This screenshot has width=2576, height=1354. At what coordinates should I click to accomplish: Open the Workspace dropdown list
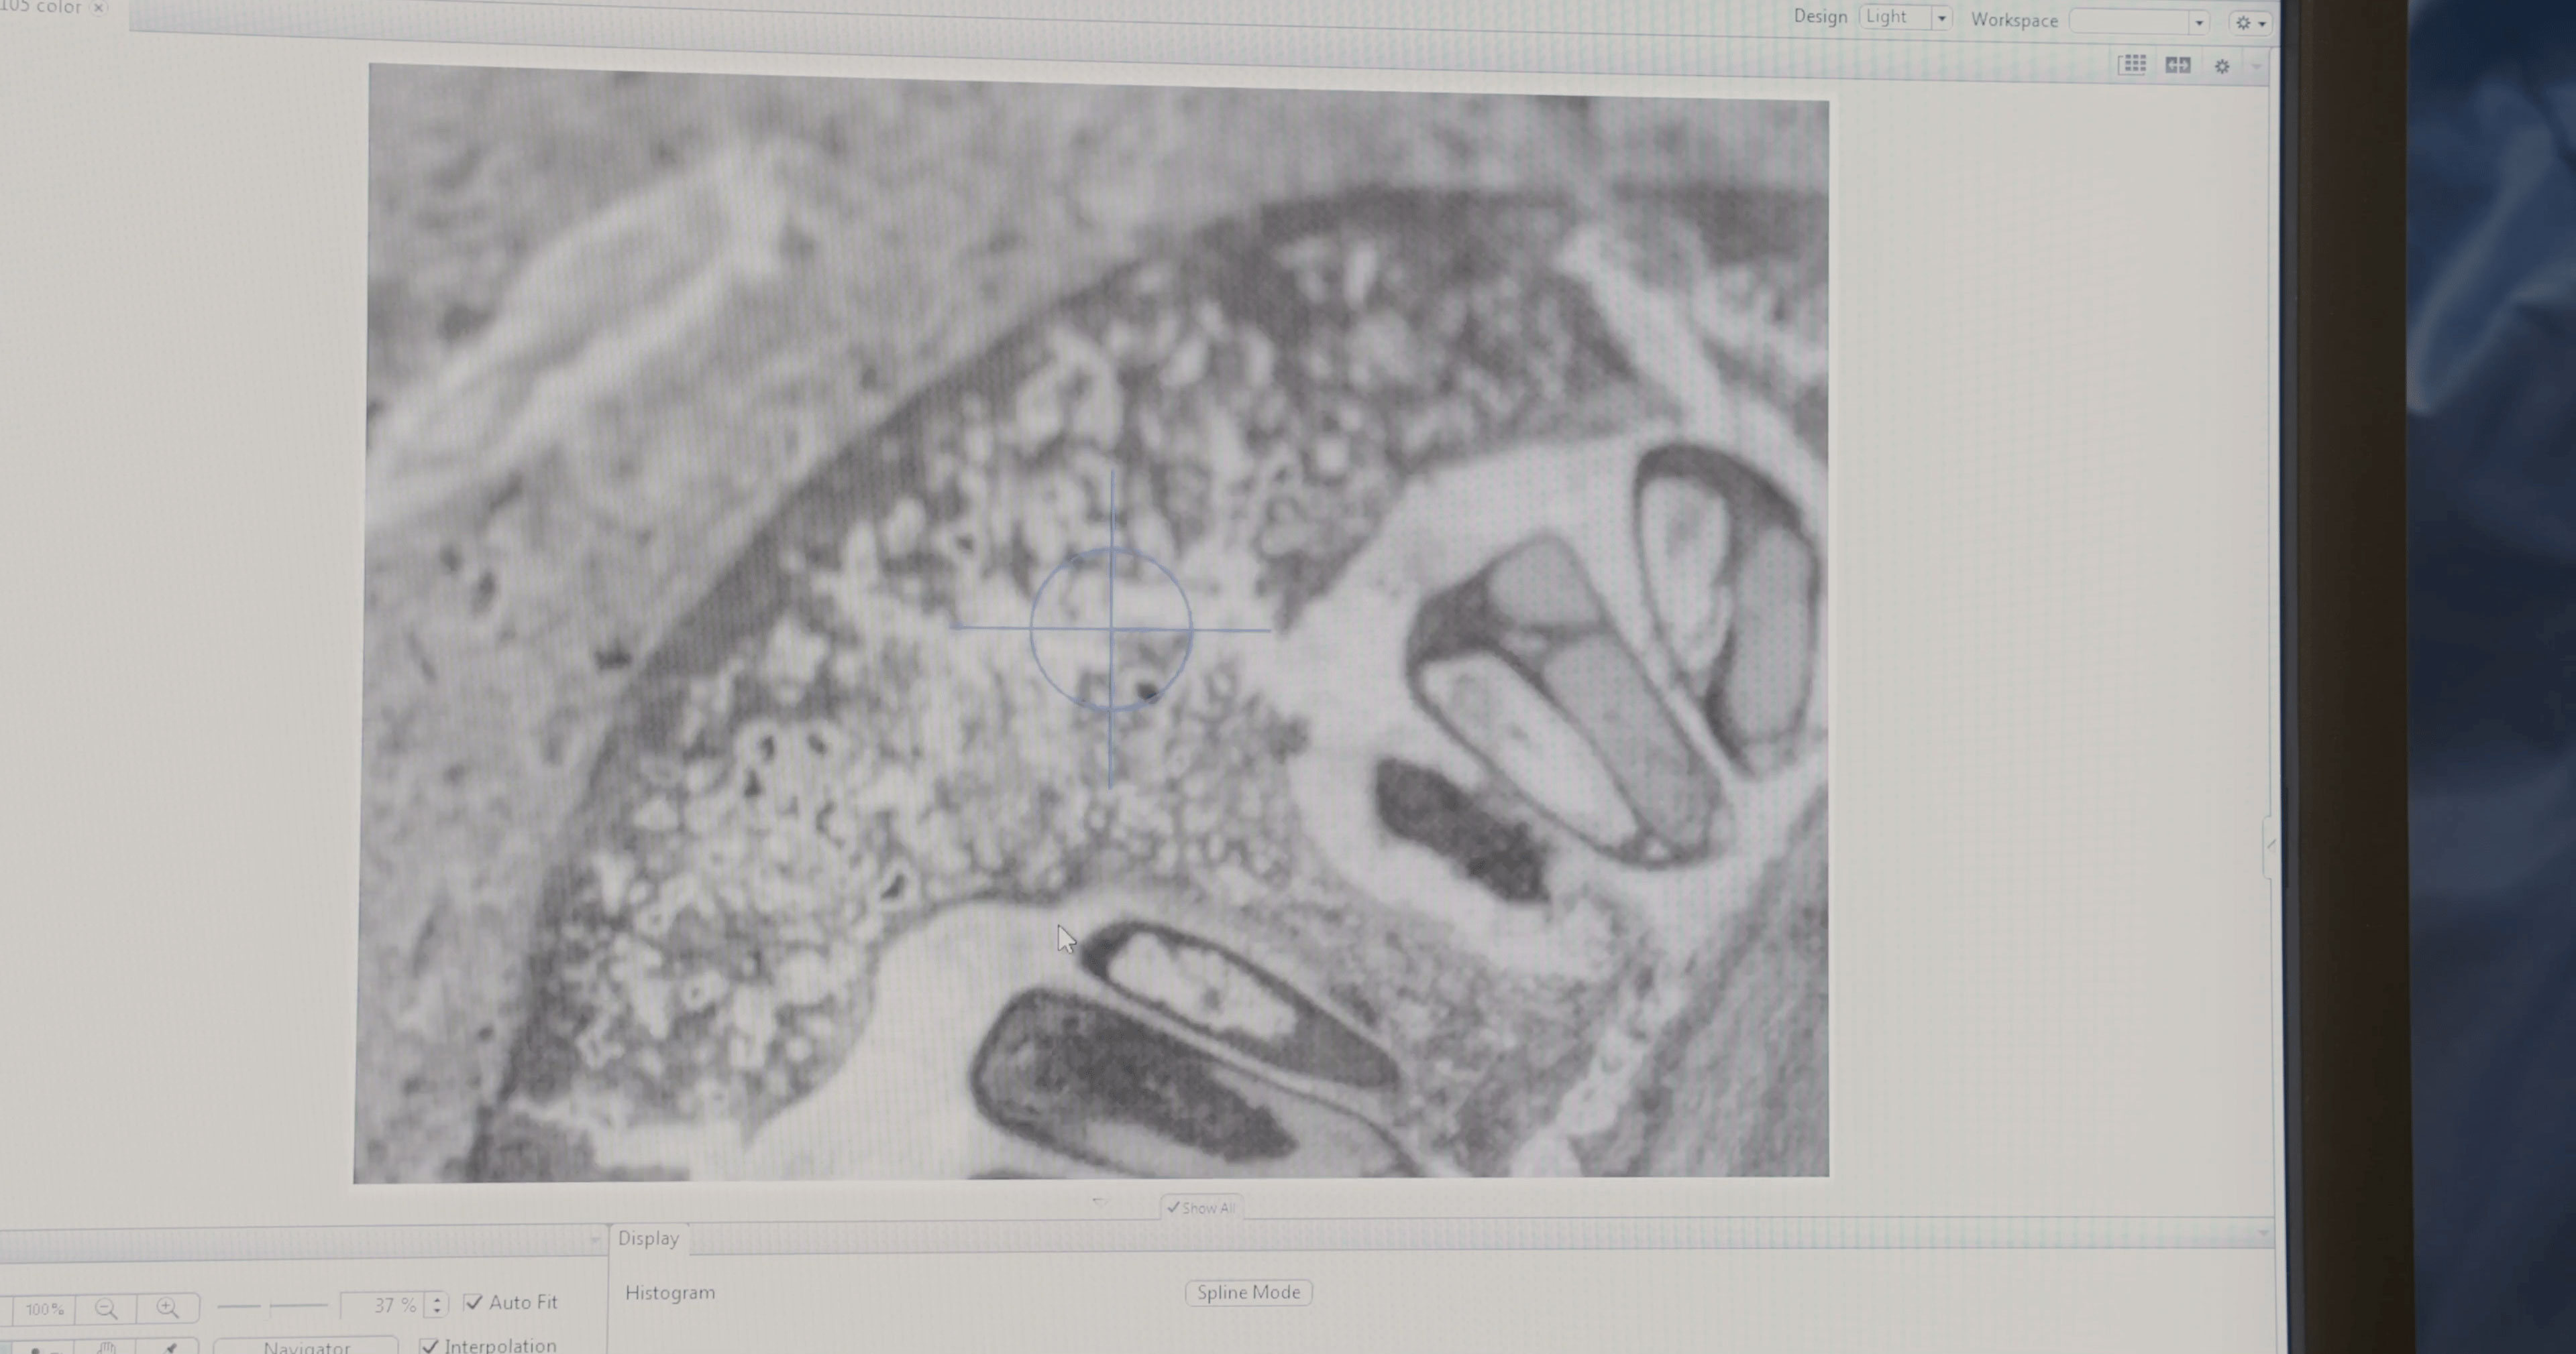(2198, 22)
